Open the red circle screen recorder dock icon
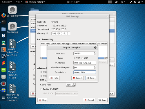Image resolution: width=145 pixels, height=109 pixels. pos(3,84)
